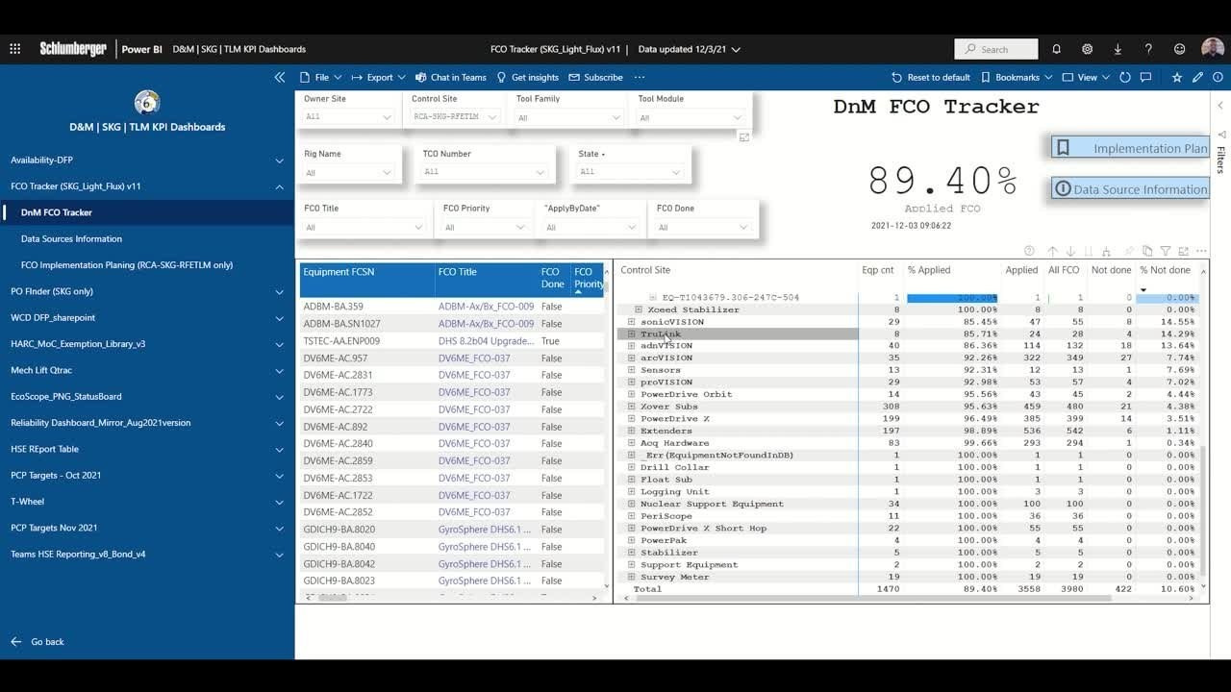Select Data Sources Information page
Screen dimensions: 1231x692
click(x=71, y=238)
